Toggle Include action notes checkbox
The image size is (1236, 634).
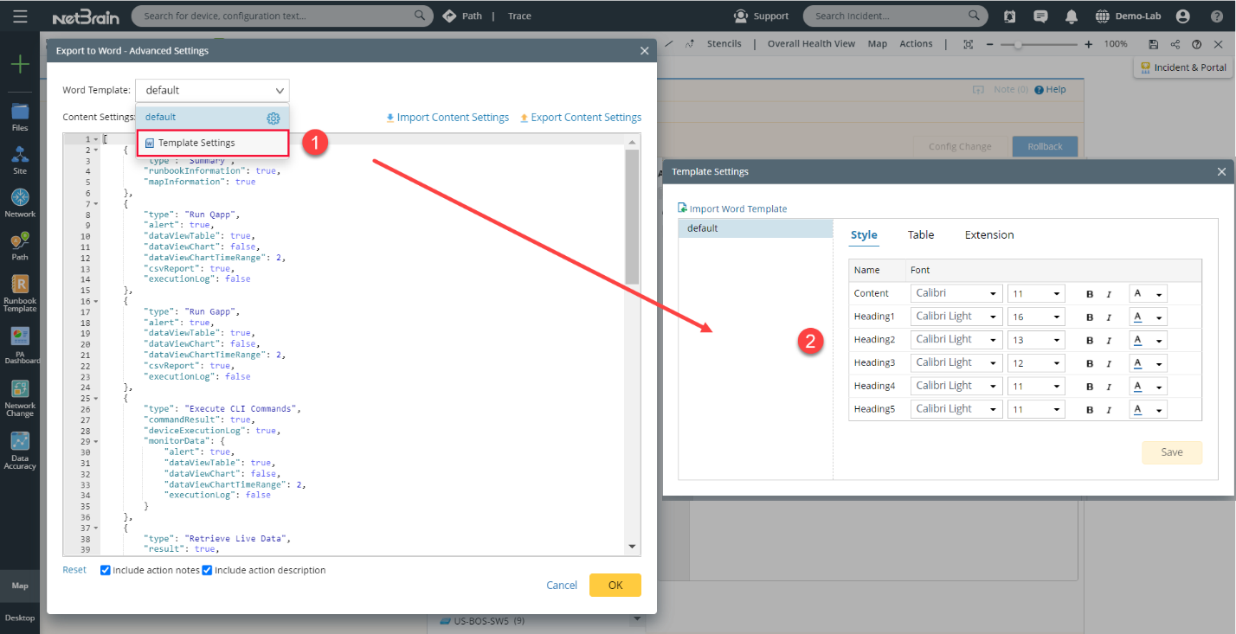pos(106,570)
